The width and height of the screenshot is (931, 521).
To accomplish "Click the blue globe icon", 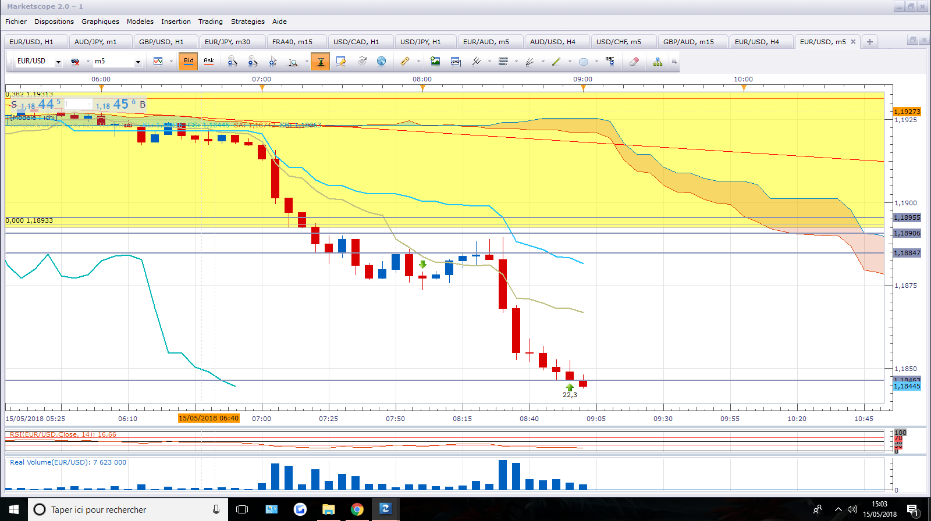I will click(382, 61).
